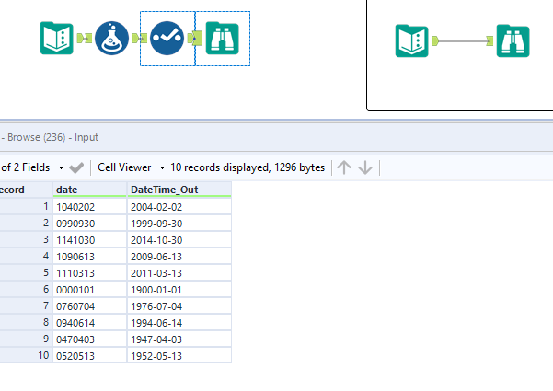Select cell 0760704
553x391 pixels.
[89, 306]
